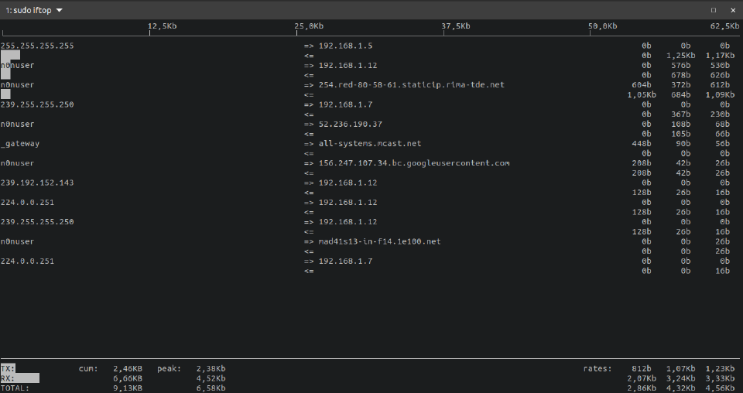Select the 255.255.255.255 broadcast host
The height and width of the screenshot is (393, 743).
pos(37,46)
